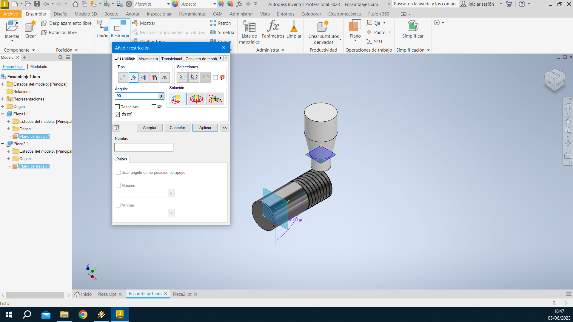Enable the Desactivar checkbox

click(117, 107)
